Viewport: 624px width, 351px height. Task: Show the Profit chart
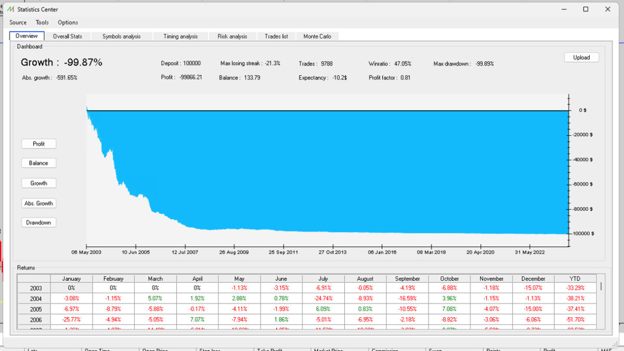point(38,144)
